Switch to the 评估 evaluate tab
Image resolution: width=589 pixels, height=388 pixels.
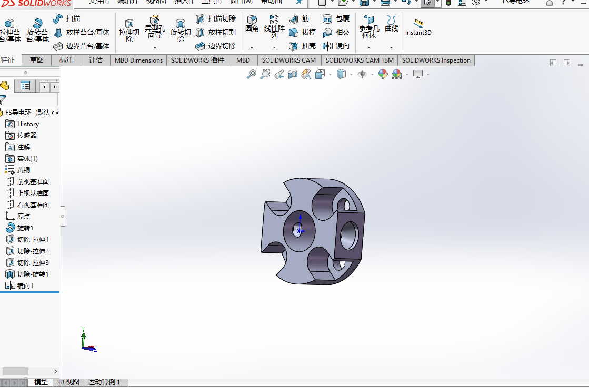95,60
